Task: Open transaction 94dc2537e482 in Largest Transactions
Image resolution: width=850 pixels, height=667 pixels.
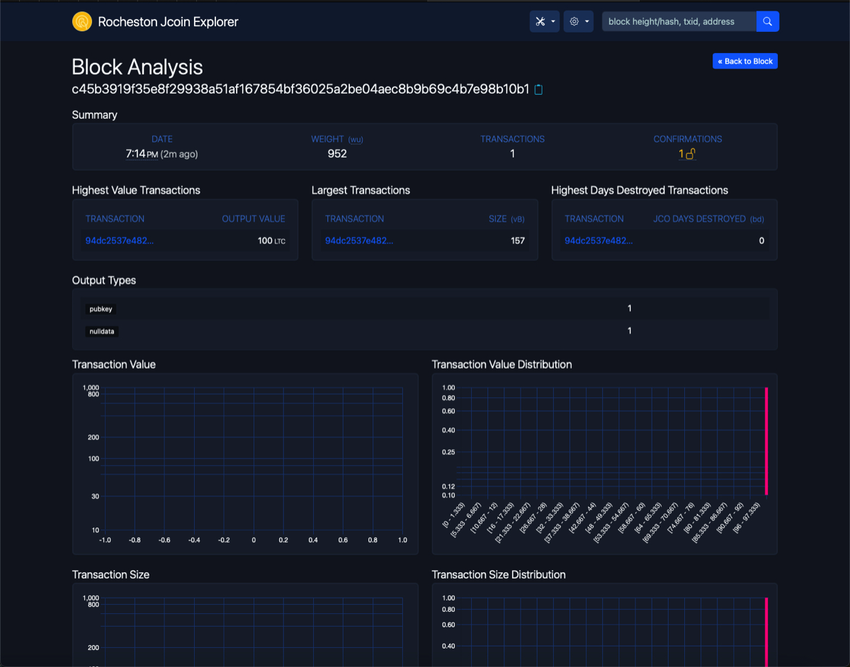Action: click(x=358, y=241)
